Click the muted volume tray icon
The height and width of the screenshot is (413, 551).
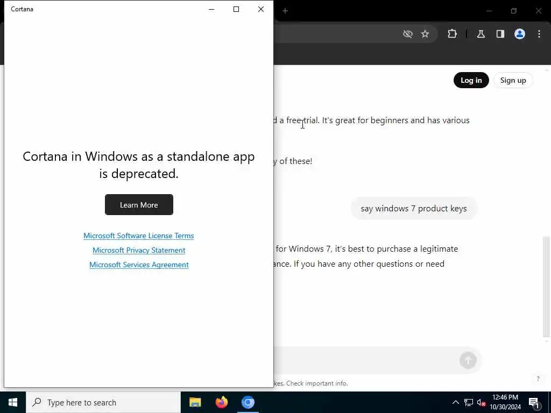point(481,402)
